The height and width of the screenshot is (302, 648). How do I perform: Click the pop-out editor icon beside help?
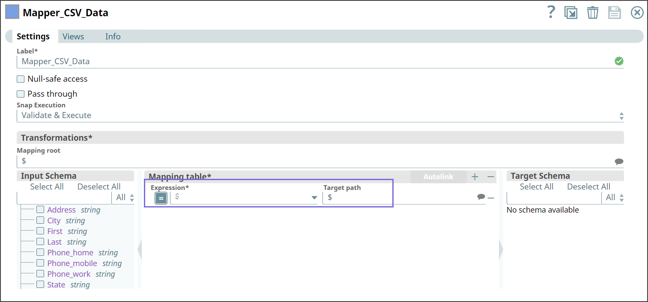pos(571,12)
